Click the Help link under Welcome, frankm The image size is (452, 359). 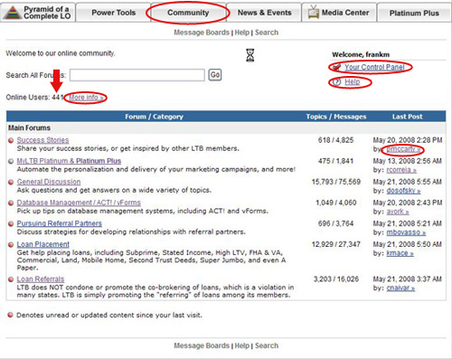click(x=352, y=81)
